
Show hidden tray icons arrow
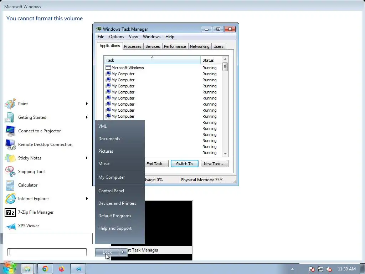click(x=292, y=269)
